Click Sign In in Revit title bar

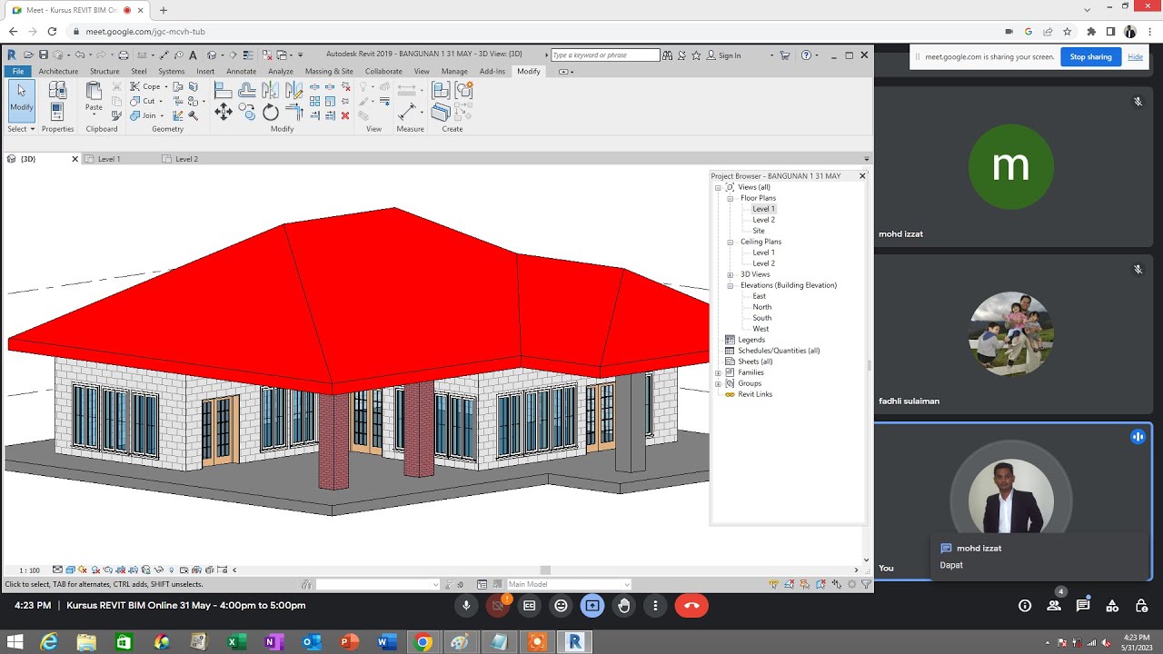click(x=730, y=55)
